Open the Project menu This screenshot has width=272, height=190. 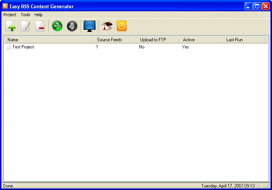[x=10, y=15]
